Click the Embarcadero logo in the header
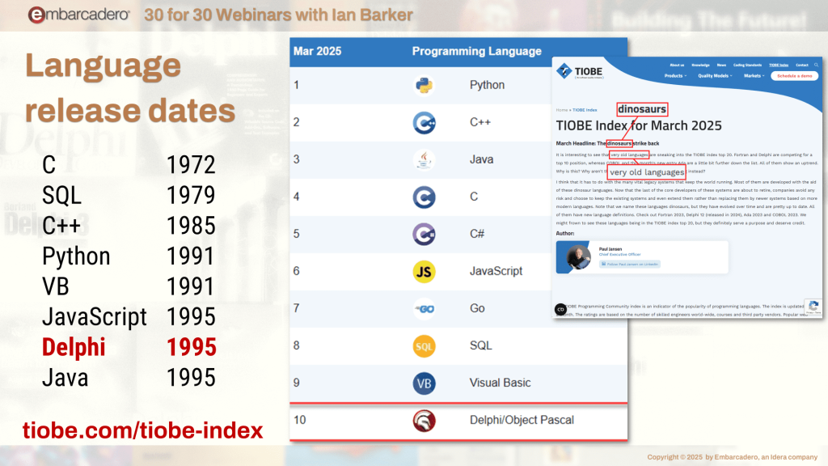The width and height of the screenshot is (828, 466). (x=78, y=15)
